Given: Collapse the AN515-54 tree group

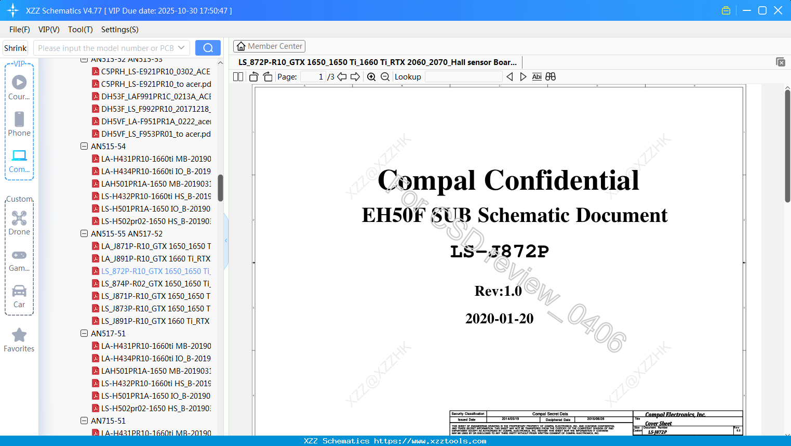Looking at the screenshot, I should (84, 146).
